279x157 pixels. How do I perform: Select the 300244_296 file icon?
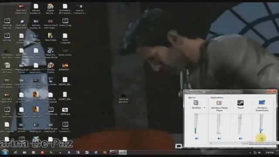[65, 81]
